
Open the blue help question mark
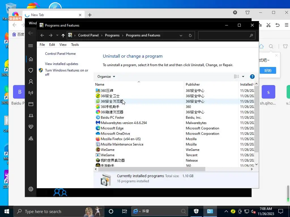[252, 77]
